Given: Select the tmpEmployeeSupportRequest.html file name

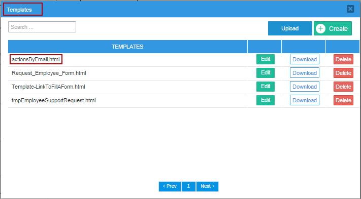Looking at the screenshot, I should click(54, 101).
